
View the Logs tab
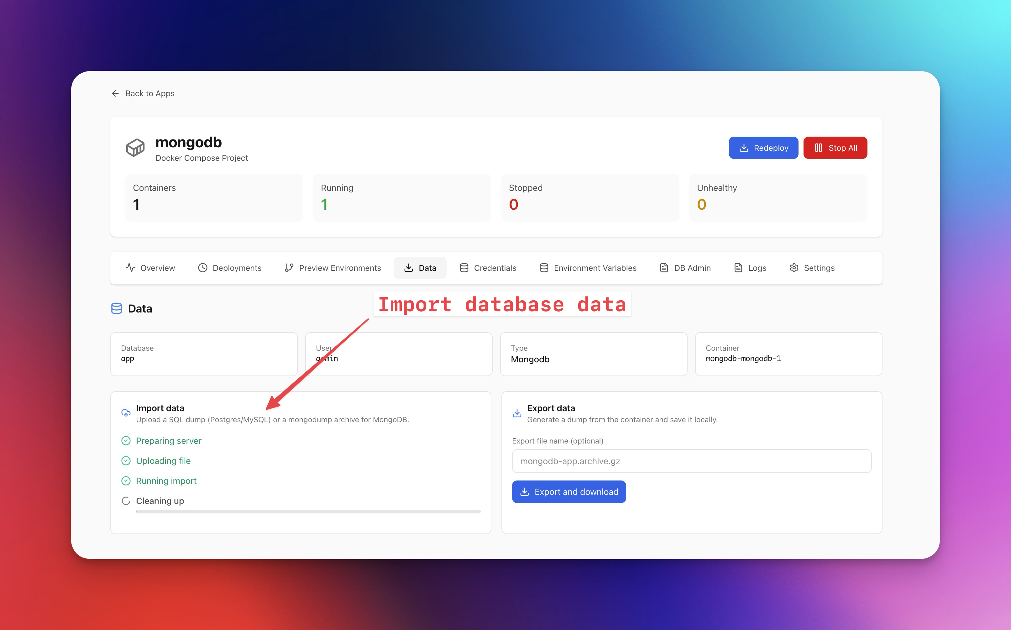750,268
